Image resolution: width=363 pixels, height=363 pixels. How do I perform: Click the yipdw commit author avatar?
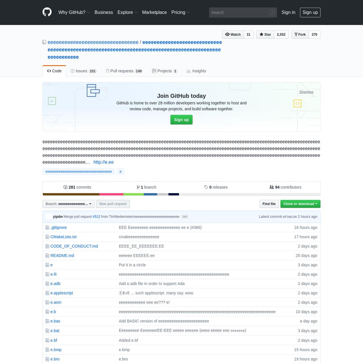(48, 217)
